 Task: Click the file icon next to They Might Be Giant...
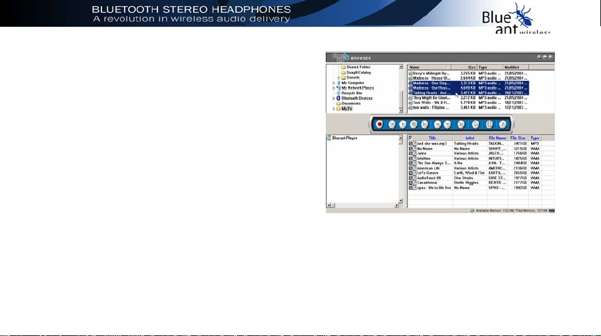point(410,98)
